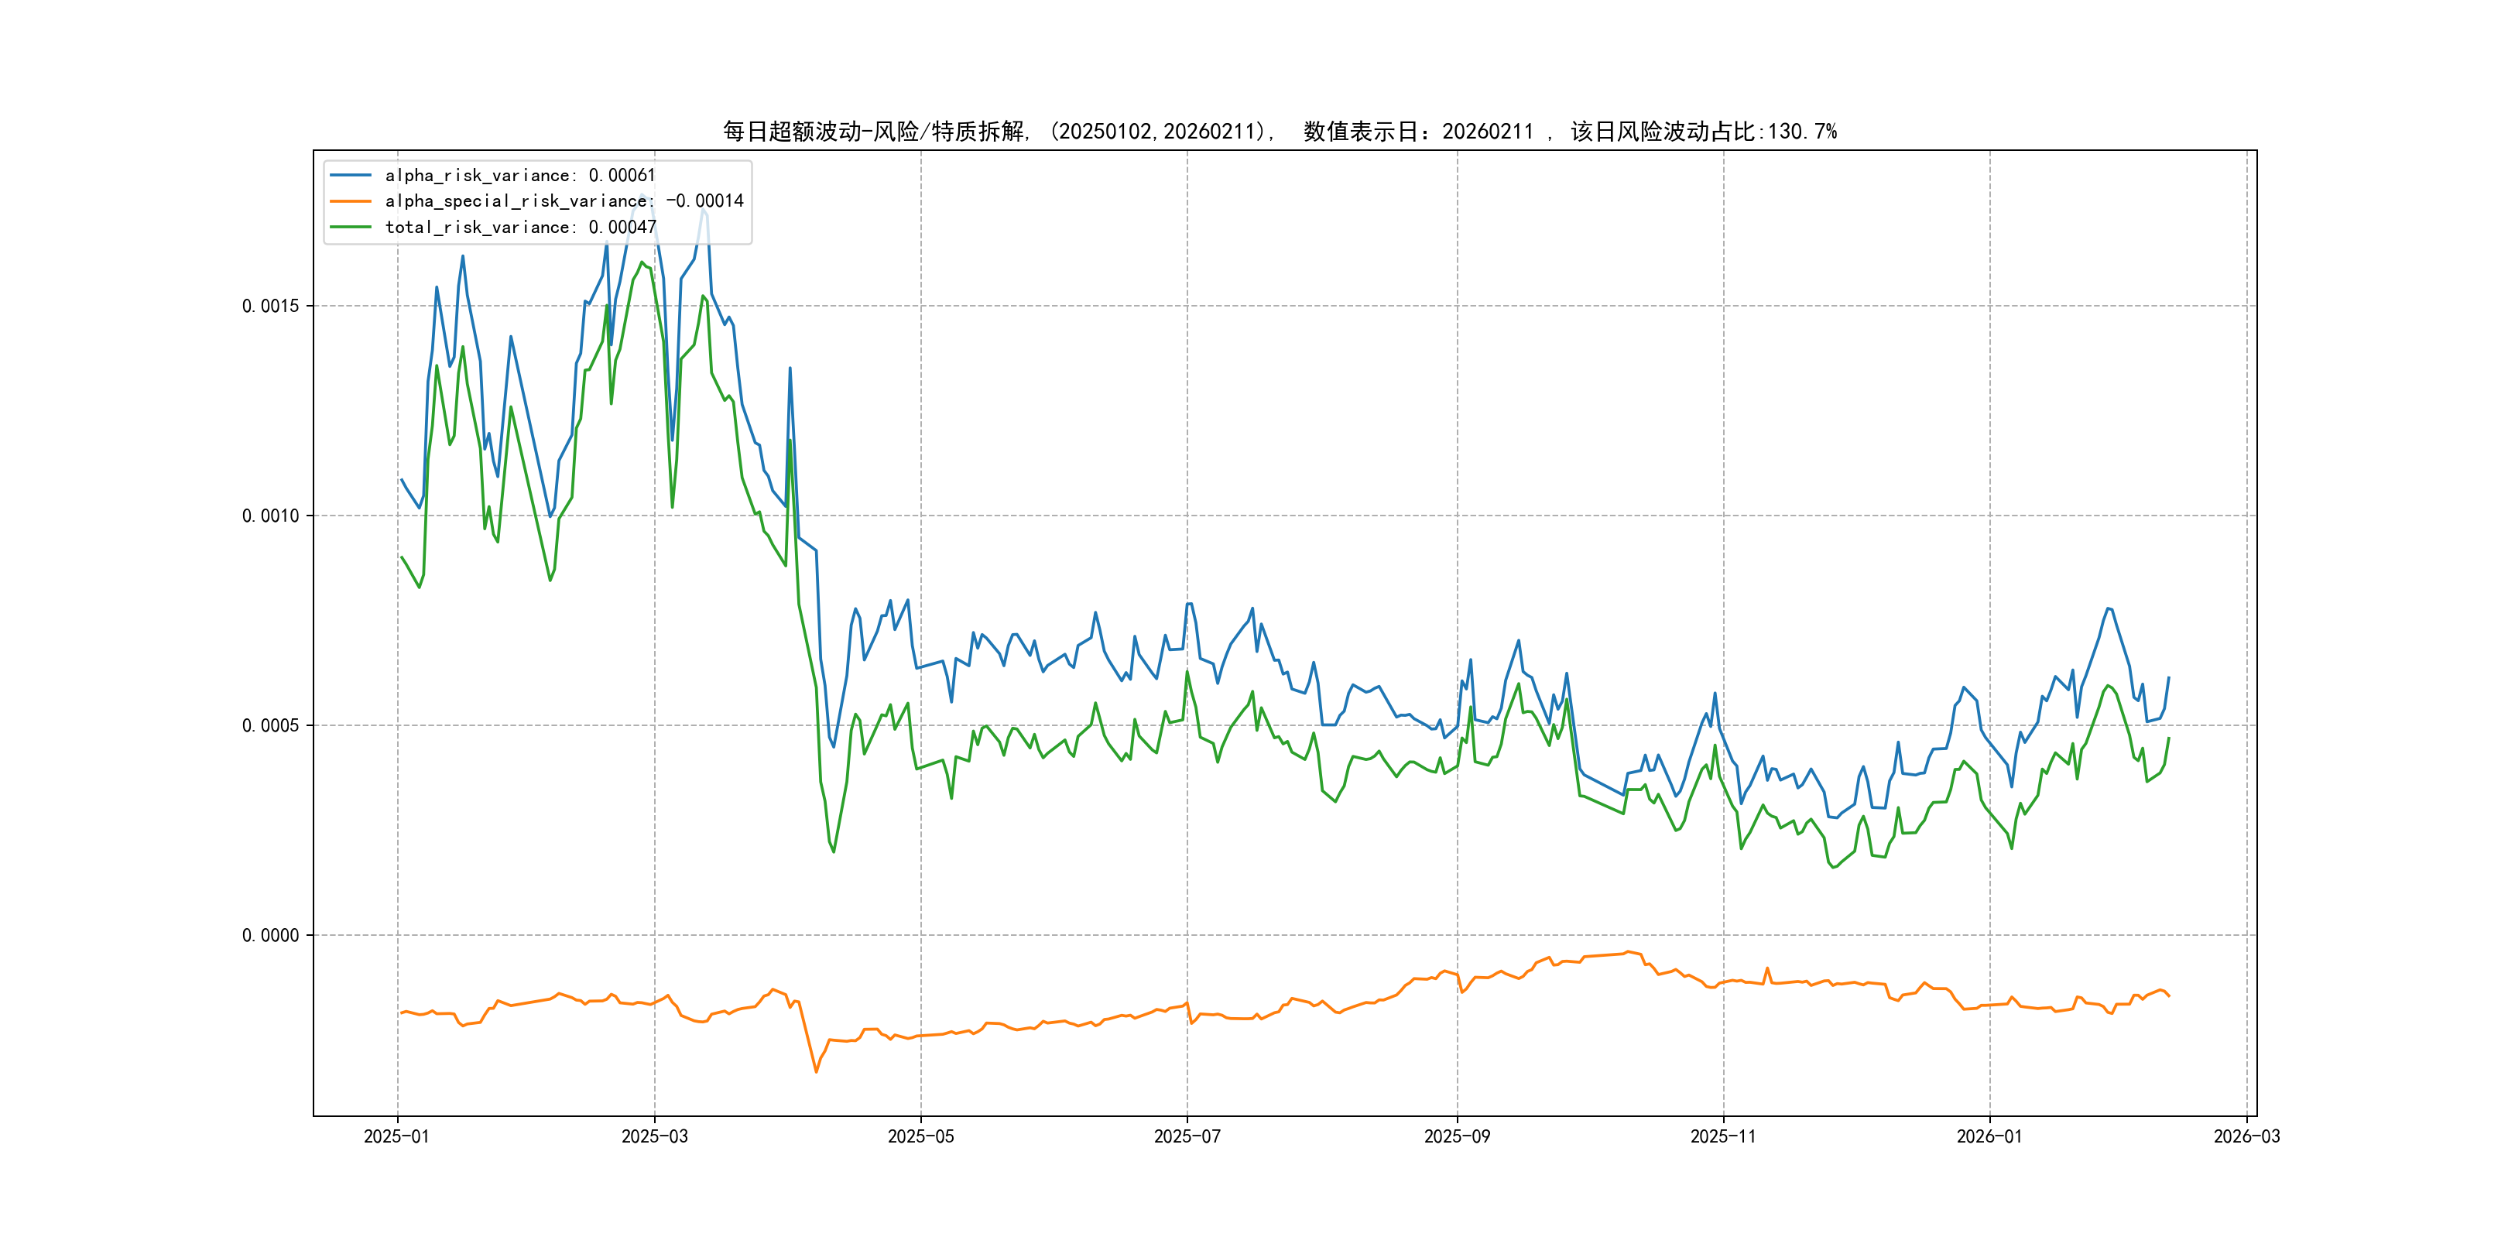Click the blue alpha_risk_variance legend line sample
This screenshot has height=1254, width=2508.
[351, 175]
